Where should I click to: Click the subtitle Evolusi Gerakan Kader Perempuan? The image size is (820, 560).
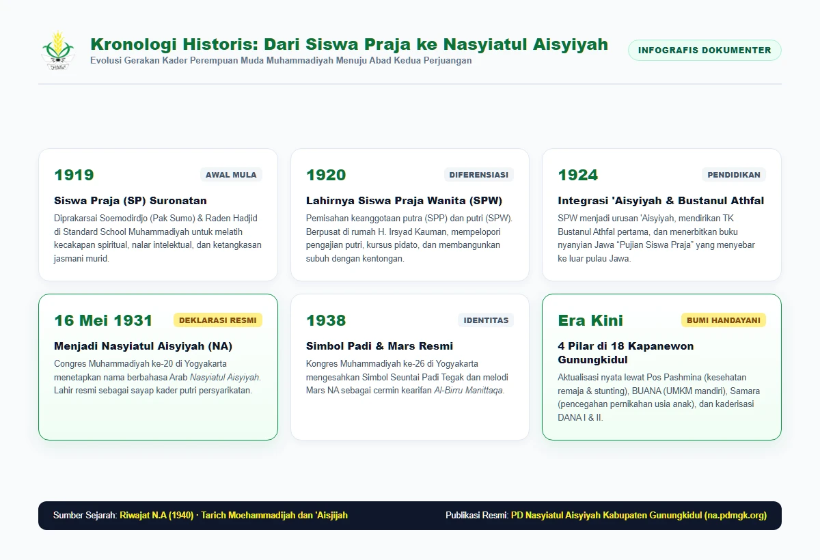coord(281,61)
